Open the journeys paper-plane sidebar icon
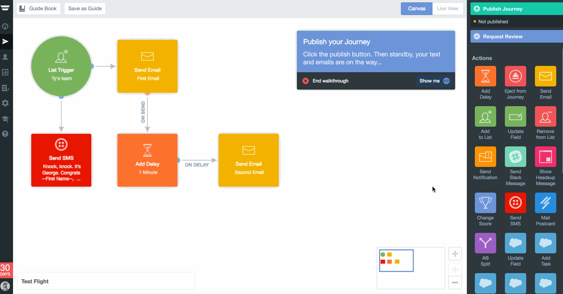Screen dimensions: 563x294 pyautogui.click(x=6, y=41)
